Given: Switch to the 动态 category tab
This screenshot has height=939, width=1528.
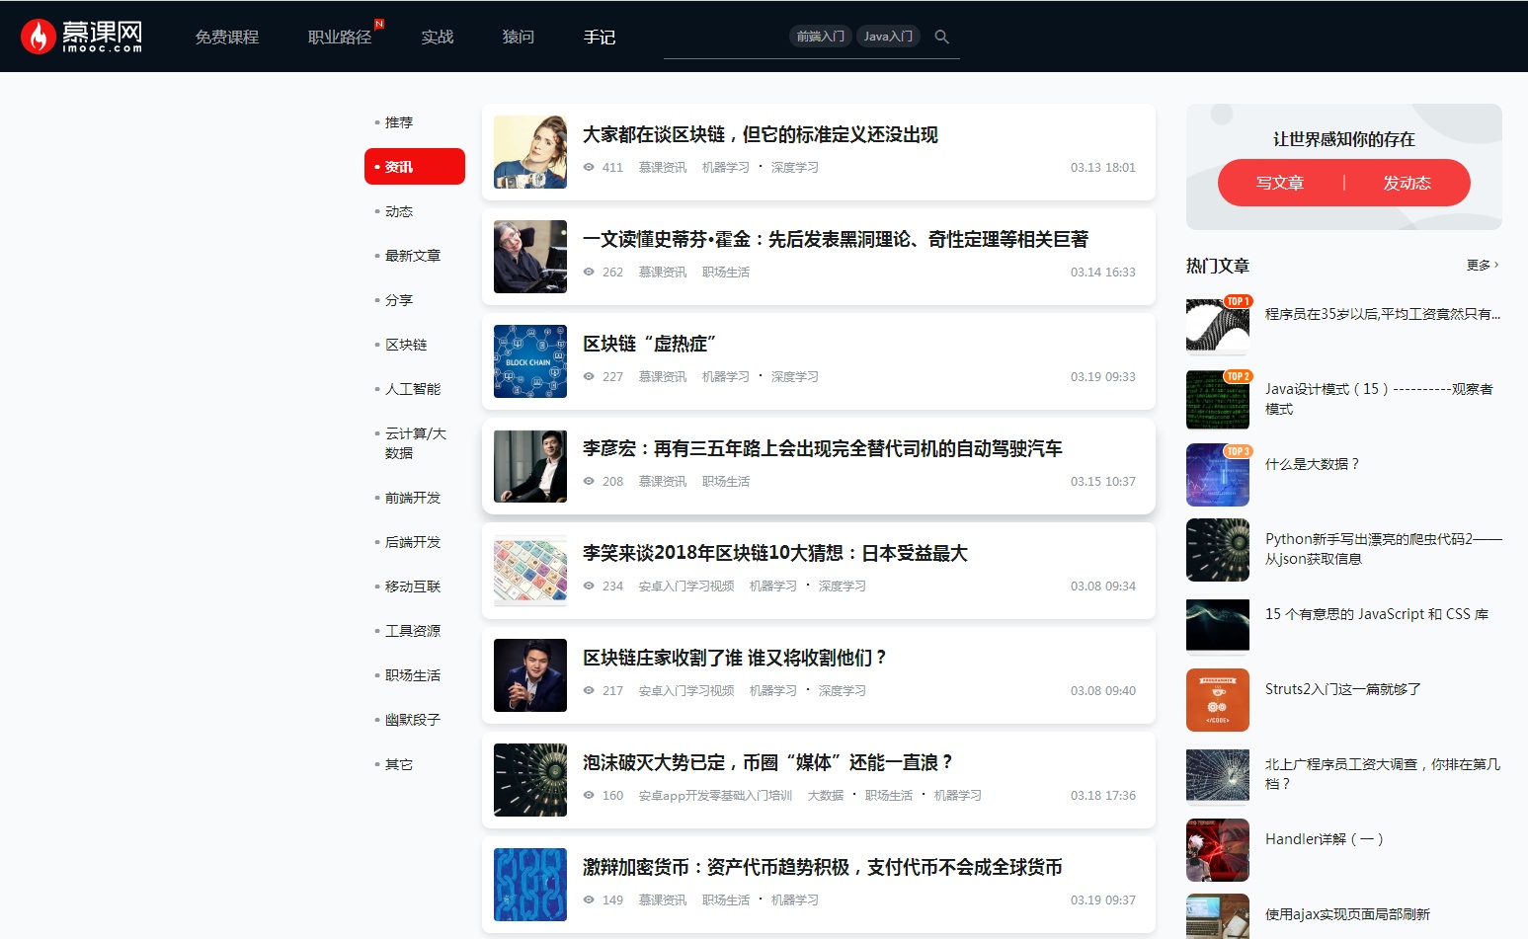Looking at the screenshot, I should 398,210.
